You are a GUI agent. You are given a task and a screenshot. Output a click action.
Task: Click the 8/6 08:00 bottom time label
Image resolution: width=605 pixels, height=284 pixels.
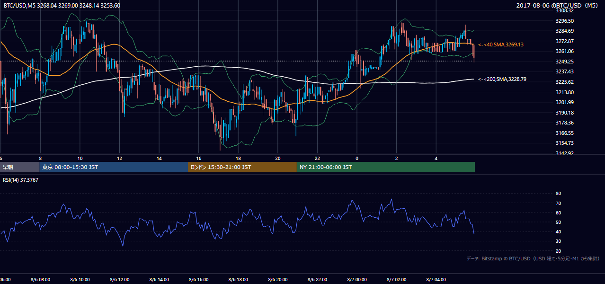40,280
